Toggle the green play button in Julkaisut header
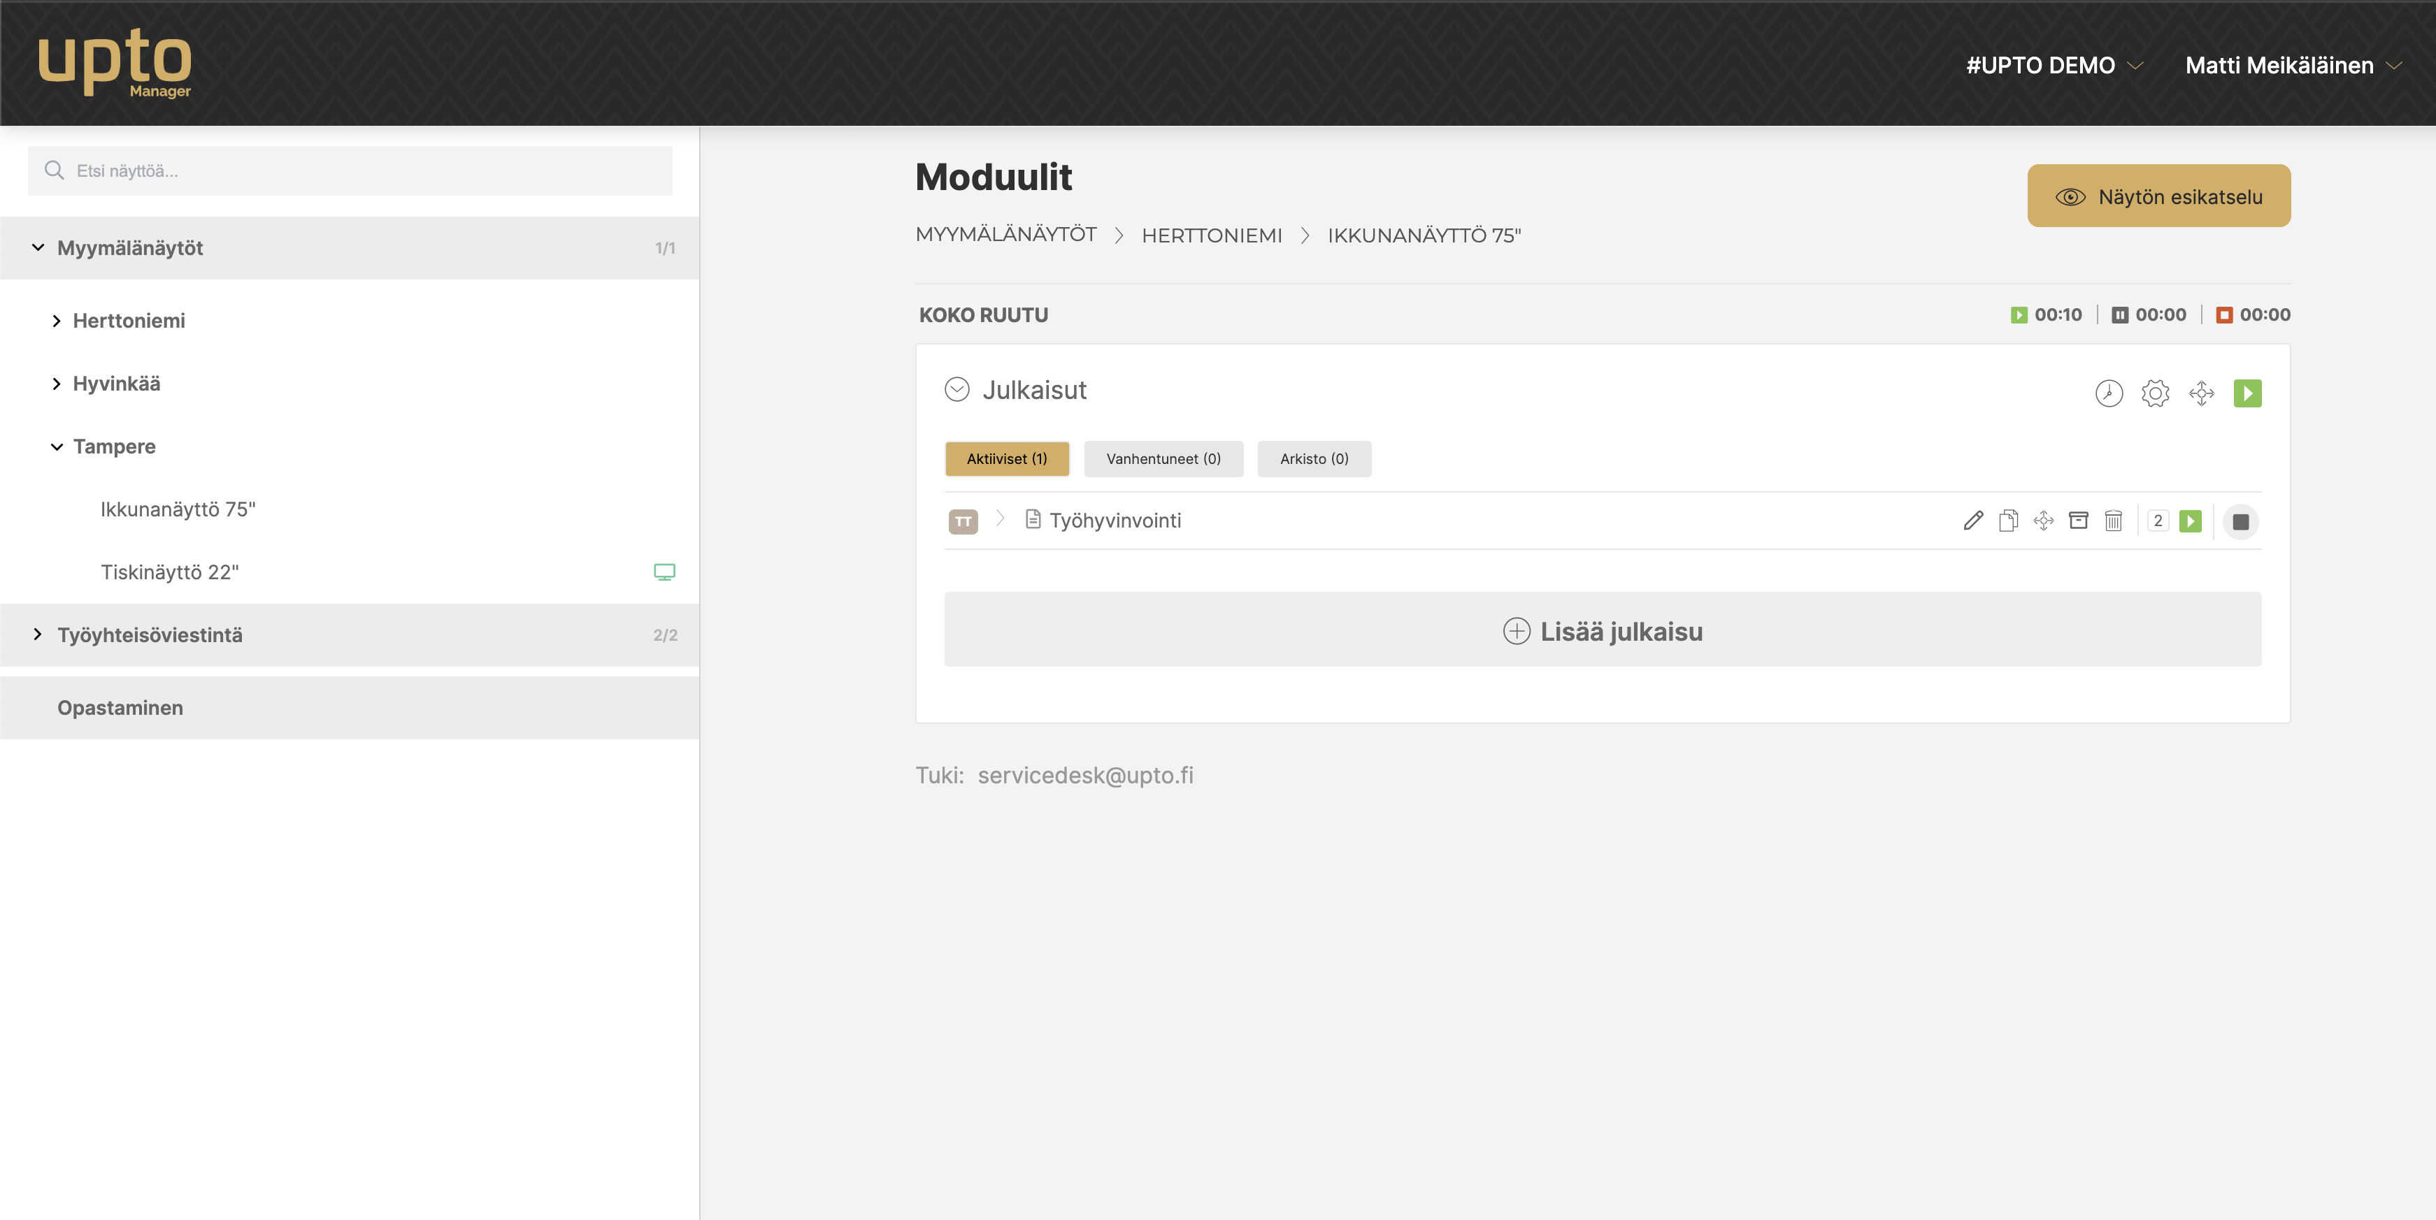This screenshot has height=1220, width=2436. (2248, 393)
